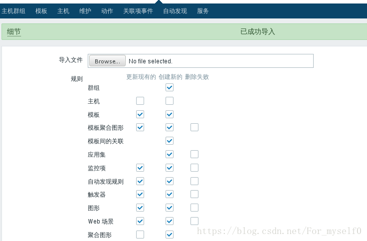The image size is (367, 241).
Task: Uncheck 模板间的关联 创建新的 checkbox
Action: tap(170, 141)
